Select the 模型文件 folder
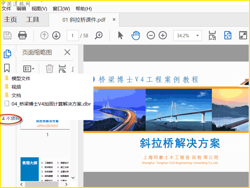The width and height of the screenshot is (250, 188). click(17, 78)
